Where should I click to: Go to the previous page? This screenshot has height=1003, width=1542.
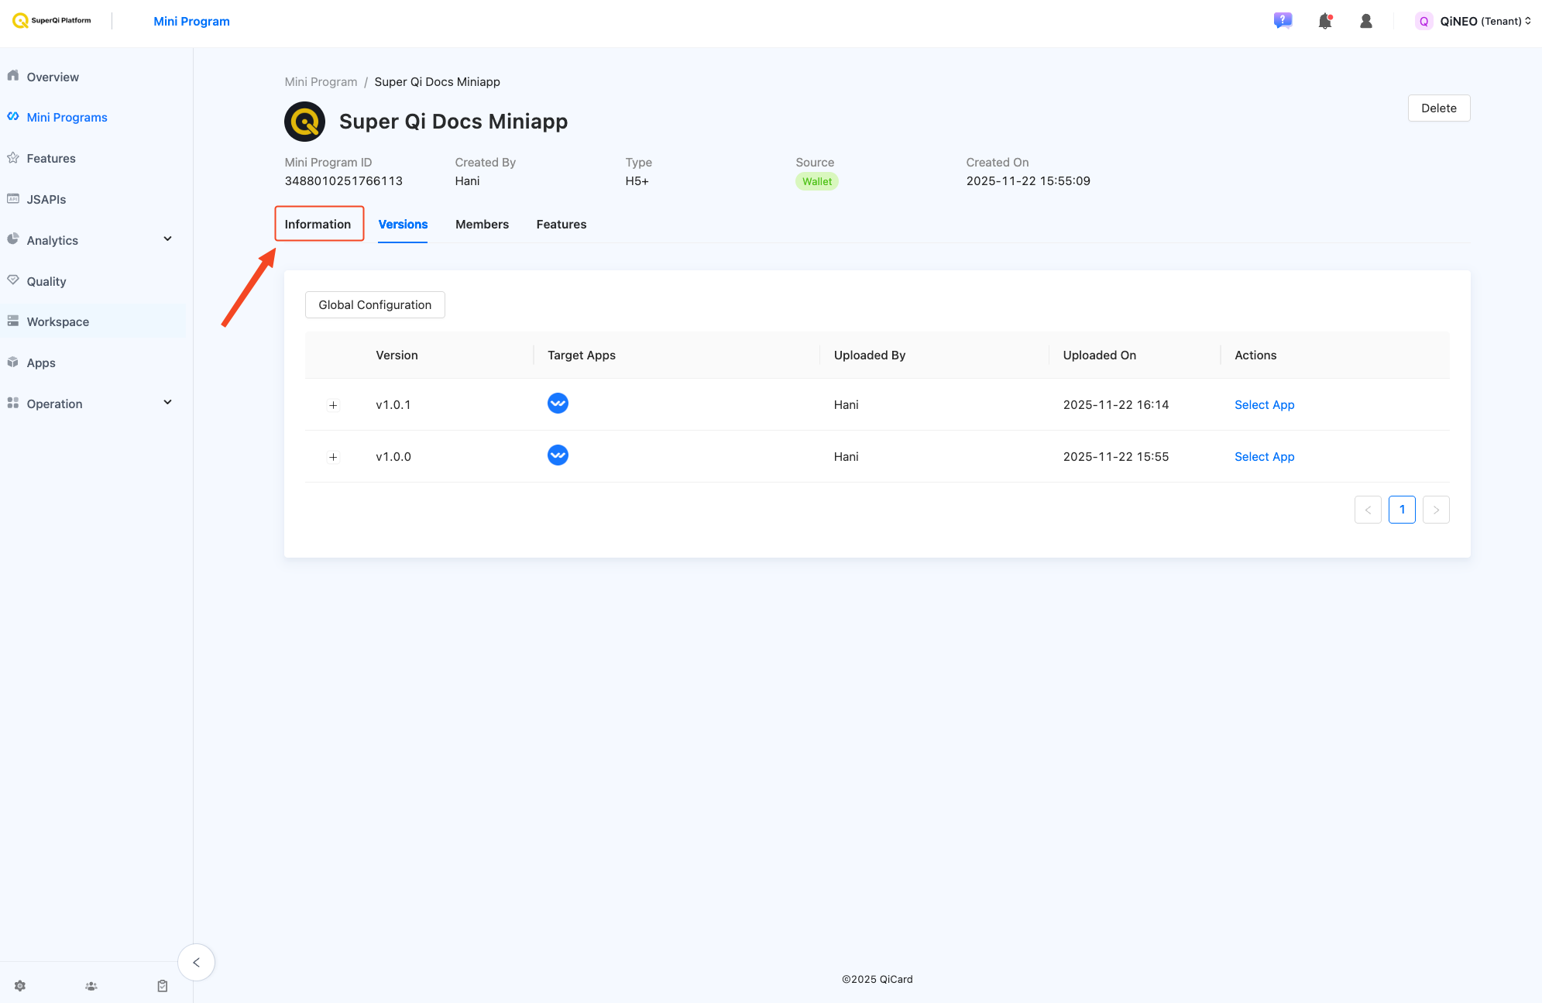click(1368, 510)
